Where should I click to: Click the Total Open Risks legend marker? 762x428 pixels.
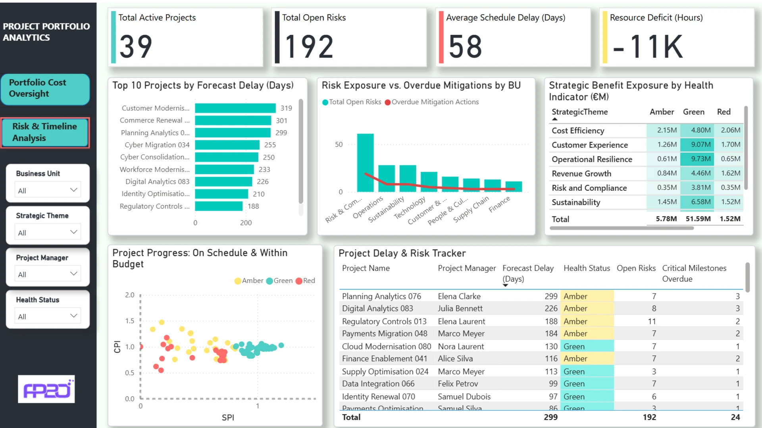(x=325, y=102)
